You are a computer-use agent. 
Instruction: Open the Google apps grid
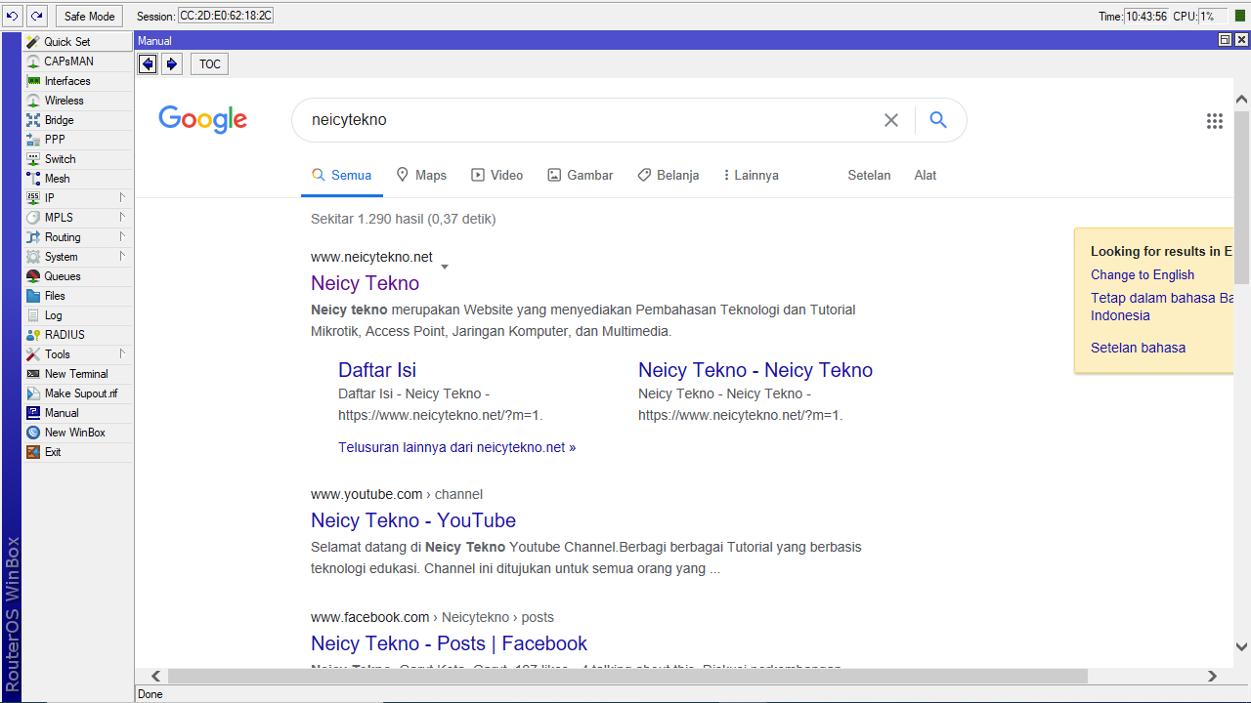(1215, 121)
